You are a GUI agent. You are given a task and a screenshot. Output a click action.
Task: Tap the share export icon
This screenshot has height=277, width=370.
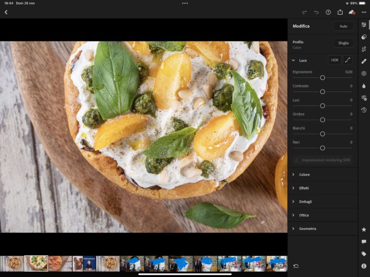[x=340, y=12]
